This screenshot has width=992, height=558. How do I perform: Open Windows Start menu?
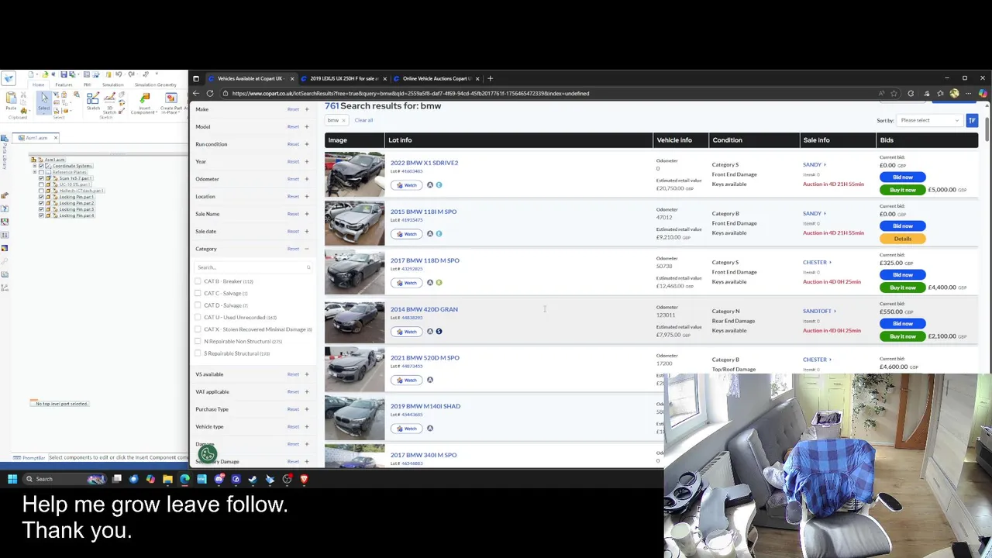[12, 479]
